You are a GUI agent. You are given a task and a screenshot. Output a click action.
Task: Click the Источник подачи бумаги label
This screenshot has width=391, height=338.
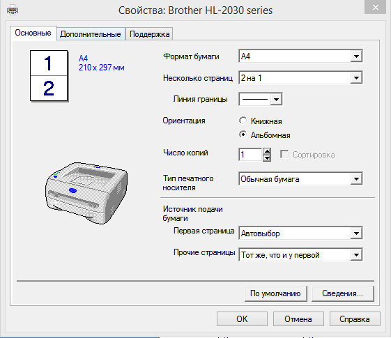[x=192, y=213]
